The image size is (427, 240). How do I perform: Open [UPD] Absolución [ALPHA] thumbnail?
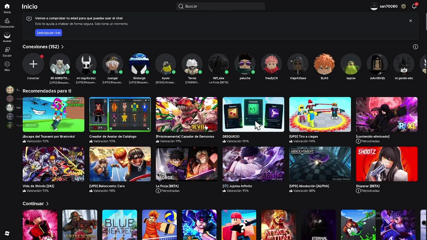pyautogui.click(x=320, y=164)
